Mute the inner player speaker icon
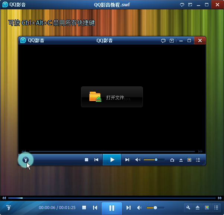Screen dimensions: 224x215 [x=138, y=159]
